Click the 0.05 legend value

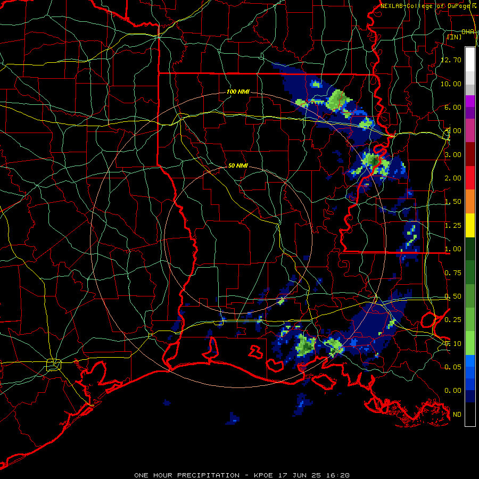tap(453, 367)
